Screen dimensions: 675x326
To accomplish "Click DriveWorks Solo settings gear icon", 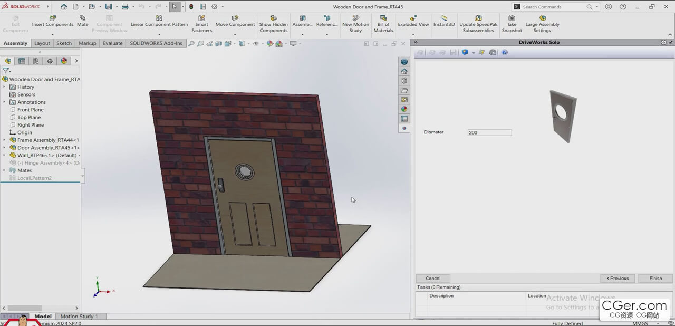I will [x=663, y=42].
